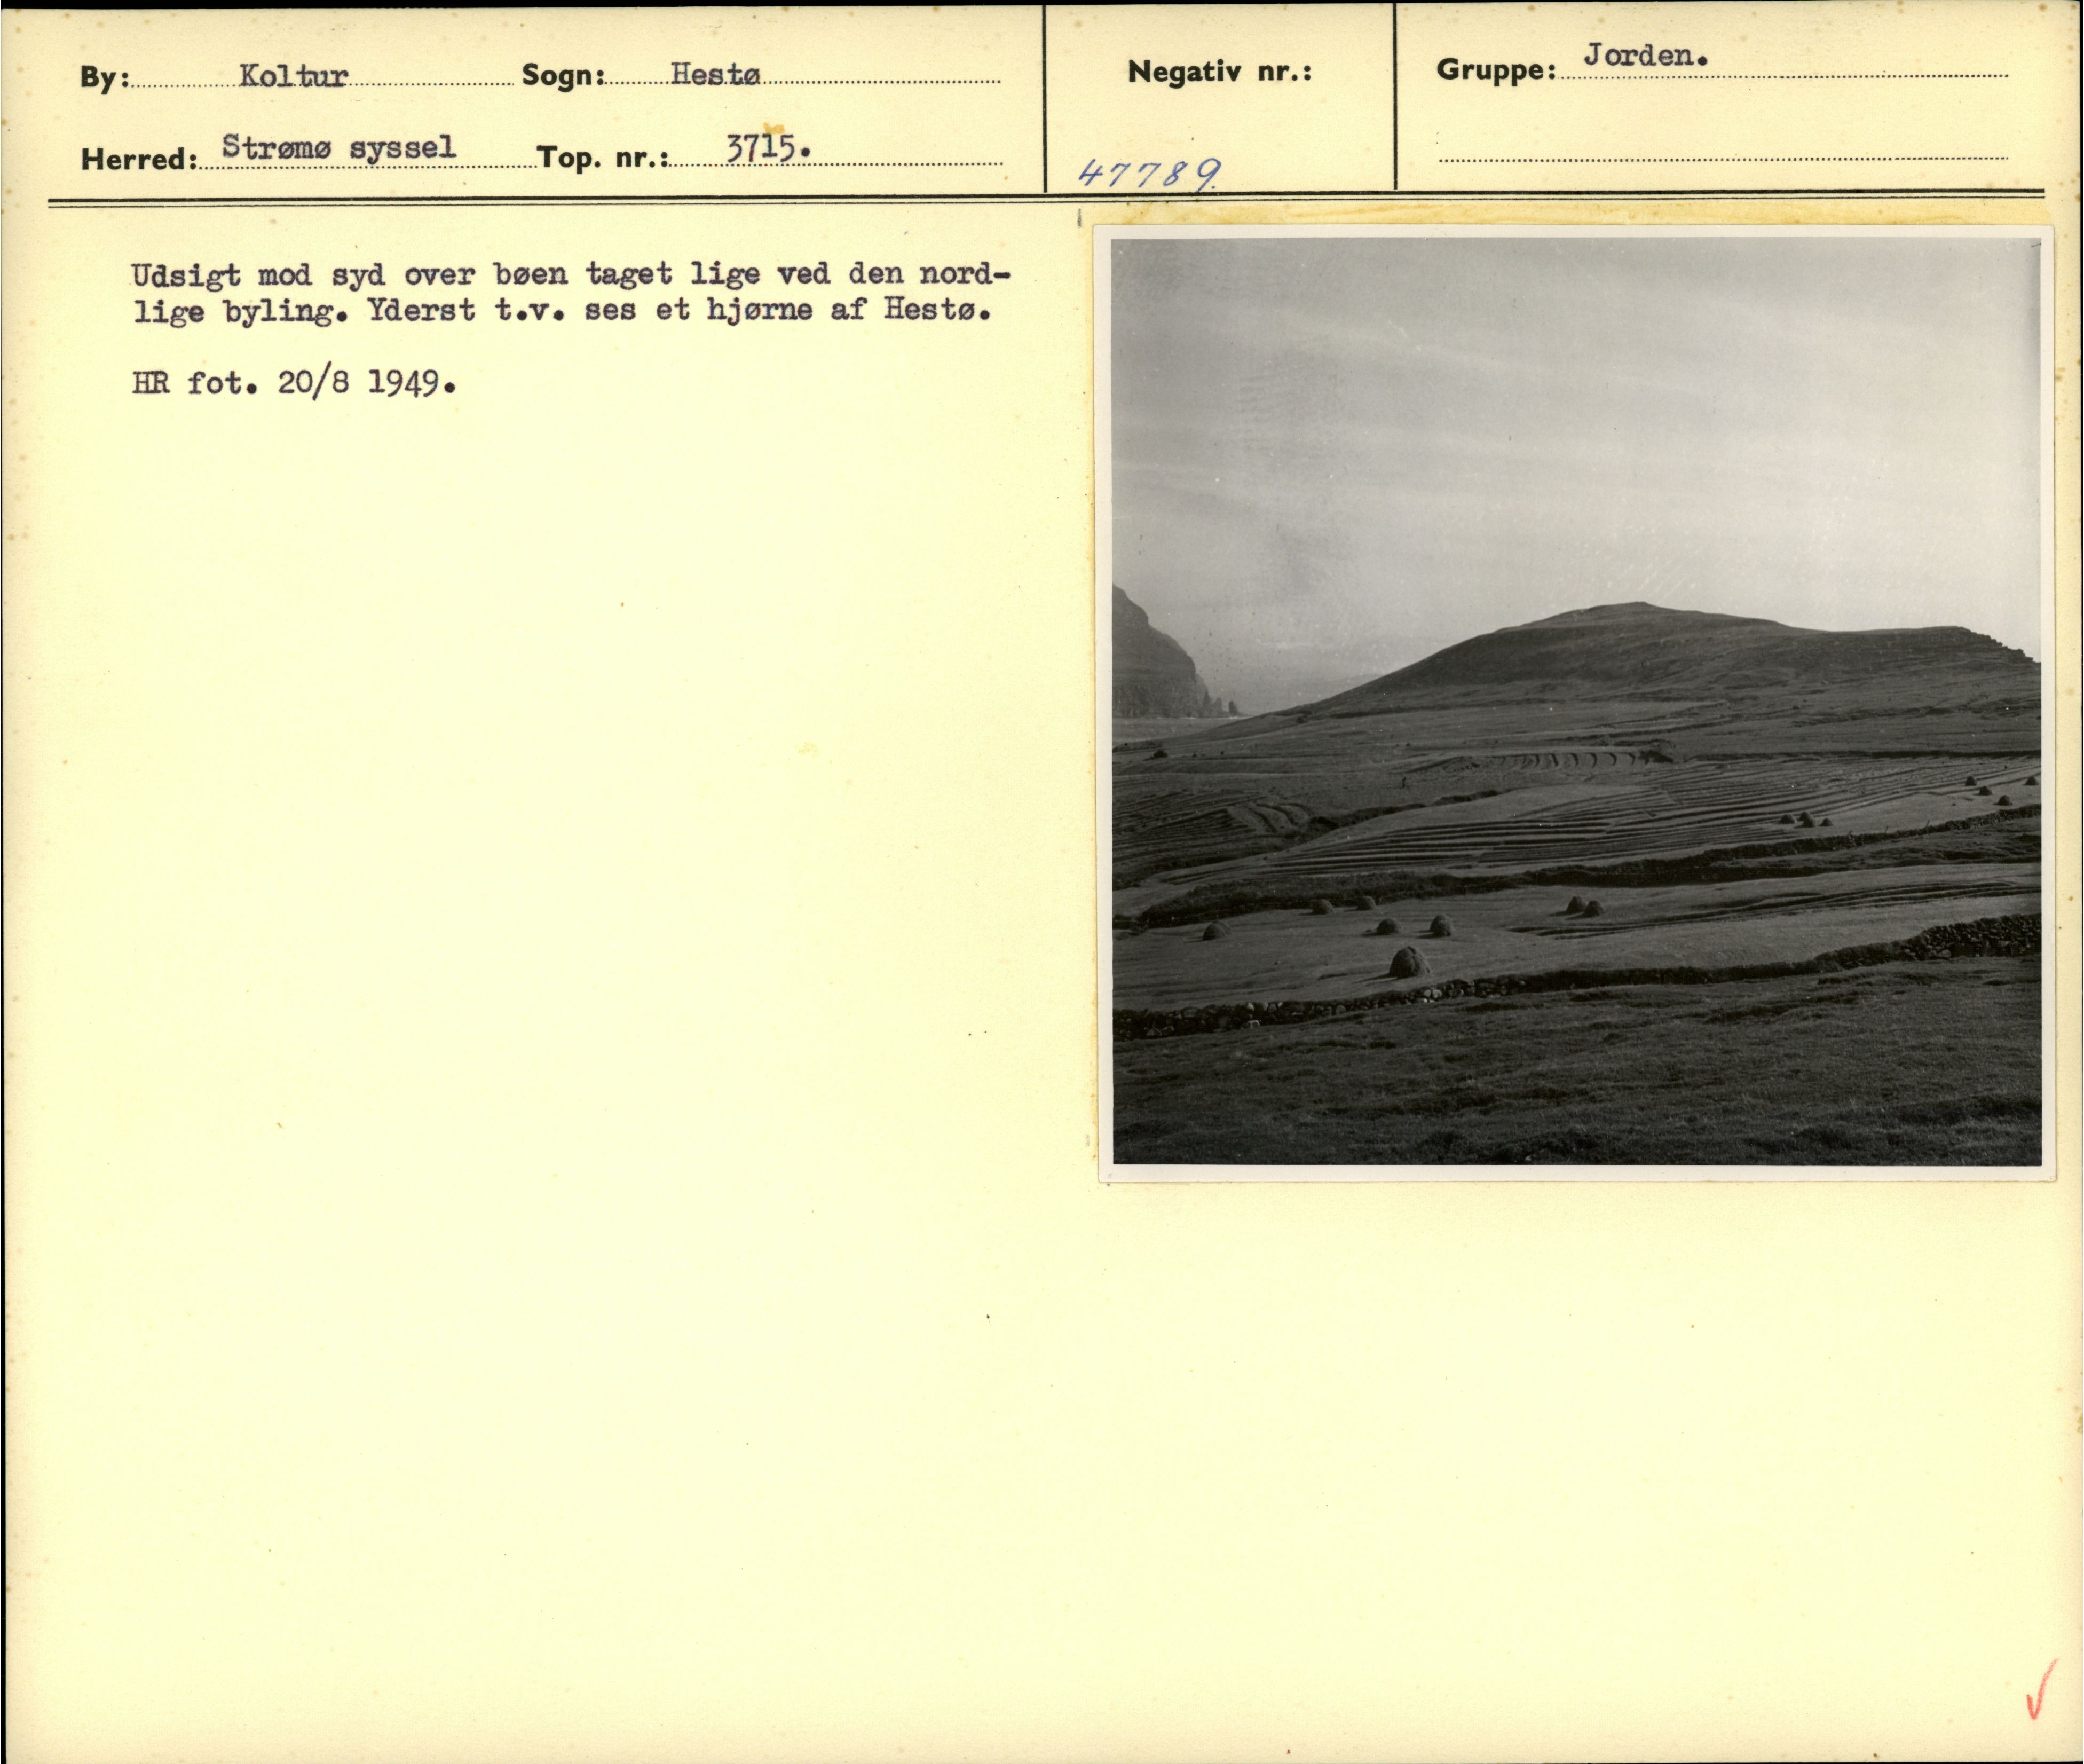Click the 'Herred:' field label

pos(139,159)
